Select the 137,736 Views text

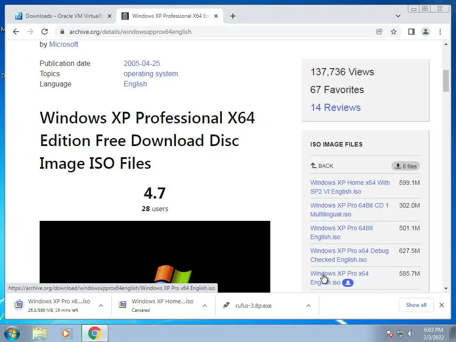click(x=342, y=72)
